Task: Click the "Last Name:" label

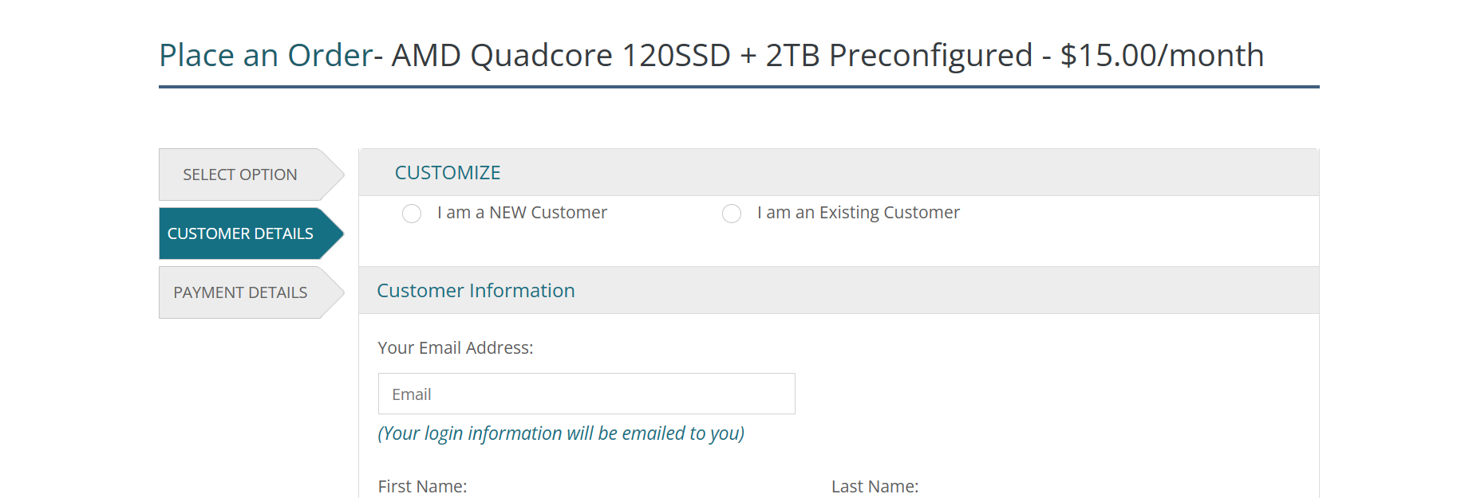Action: 875,486
